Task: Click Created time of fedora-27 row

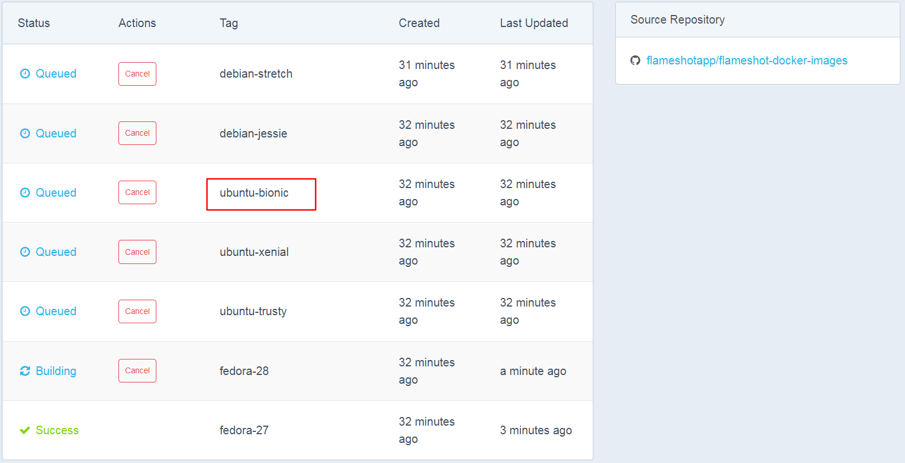Action: (x=427, y=430)
